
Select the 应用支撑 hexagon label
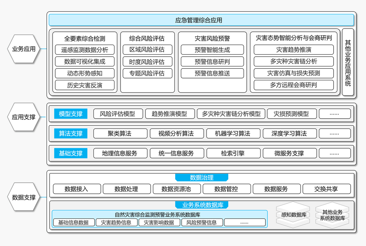coord(24,117)
